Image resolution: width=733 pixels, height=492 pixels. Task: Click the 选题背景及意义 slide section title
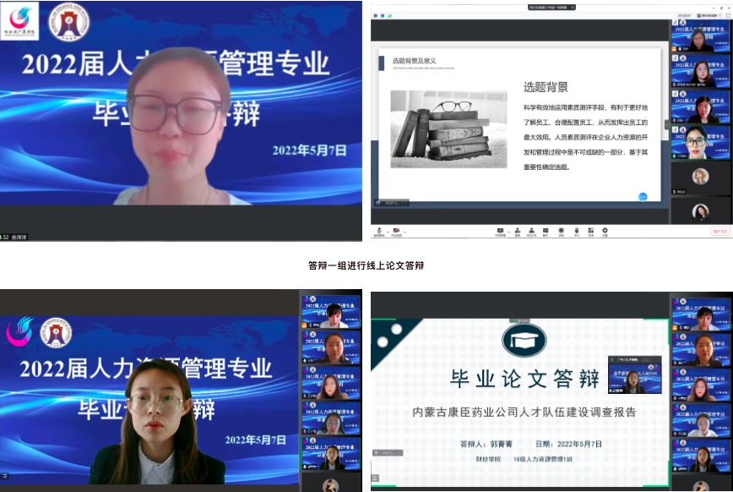(414, 60)
